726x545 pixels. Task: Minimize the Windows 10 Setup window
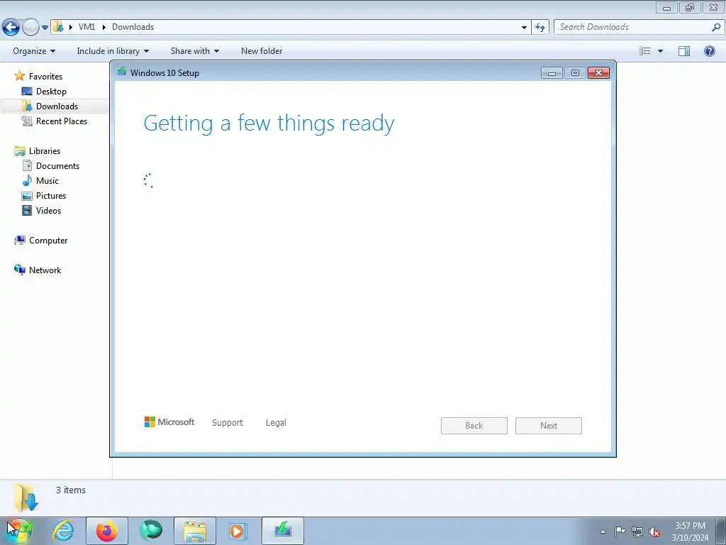point(552,73)
